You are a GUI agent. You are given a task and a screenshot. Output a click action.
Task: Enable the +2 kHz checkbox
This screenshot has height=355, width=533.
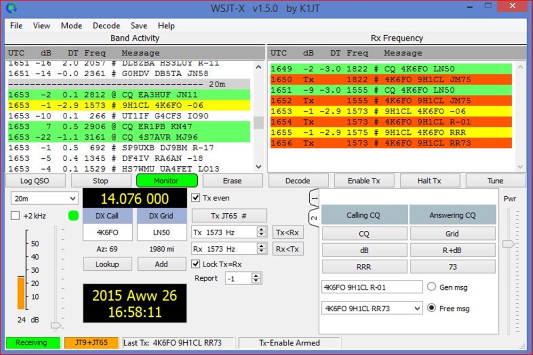[15, 216]
